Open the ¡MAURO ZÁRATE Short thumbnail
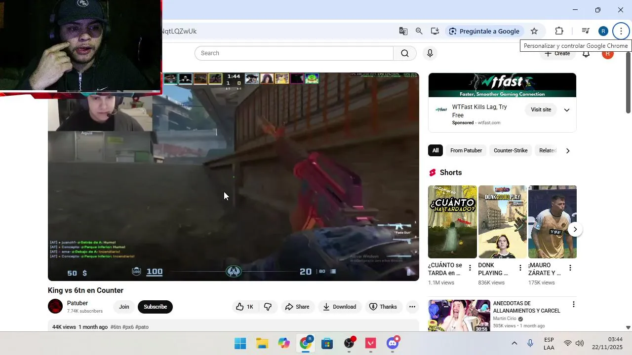 553,222
